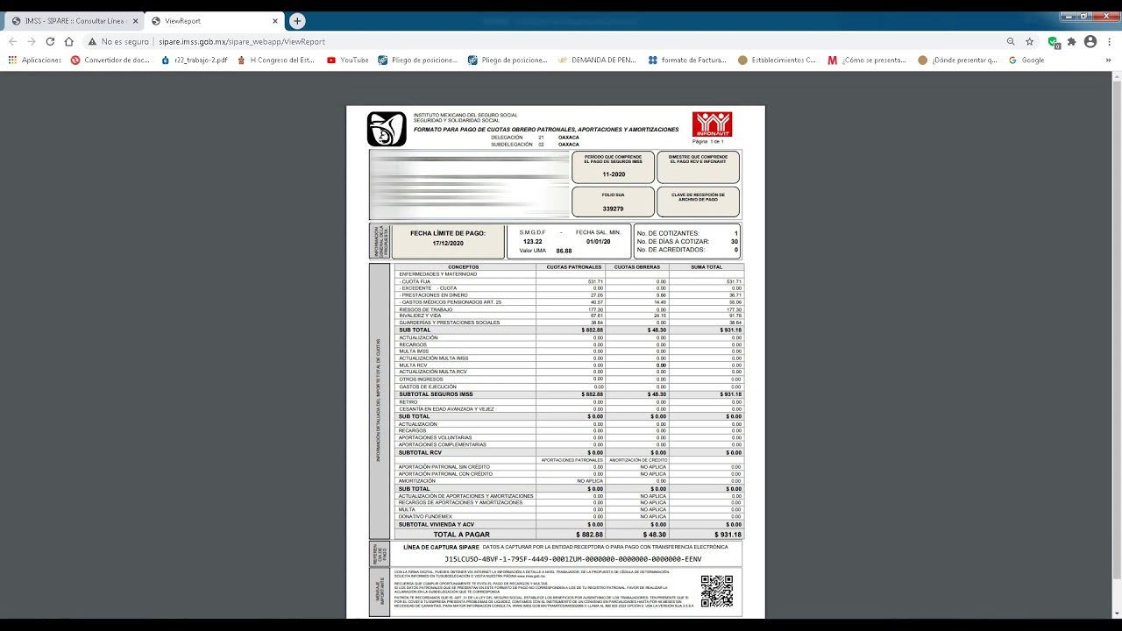The height and width of the screenshot is (631, 1122).
Task: Switch to IMSS - SIPARE Consultar Linea tab
Action: (x=74, y=21)
